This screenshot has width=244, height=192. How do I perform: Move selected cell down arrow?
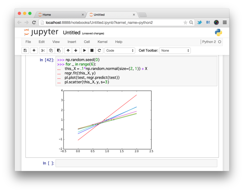click(x=76, y=51)
